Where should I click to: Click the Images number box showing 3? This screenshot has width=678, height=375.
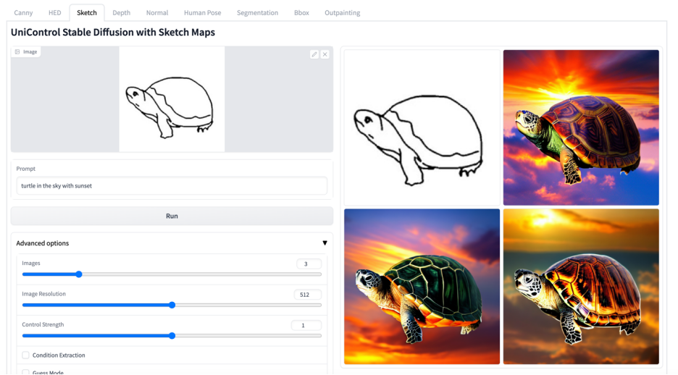click(x=309, y=264)
